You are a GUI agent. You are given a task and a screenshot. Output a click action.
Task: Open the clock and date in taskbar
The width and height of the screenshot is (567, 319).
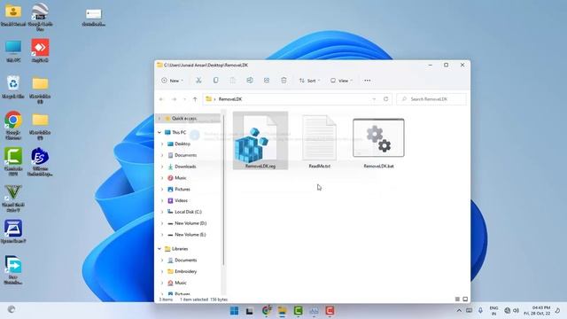coord(537,311)
